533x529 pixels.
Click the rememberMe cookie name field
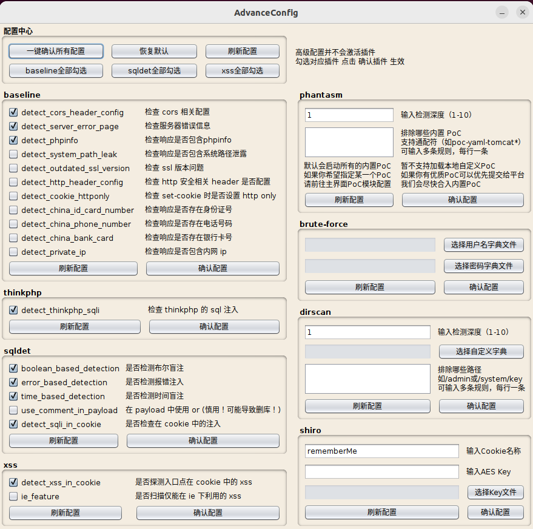click(x=380, y=451)
